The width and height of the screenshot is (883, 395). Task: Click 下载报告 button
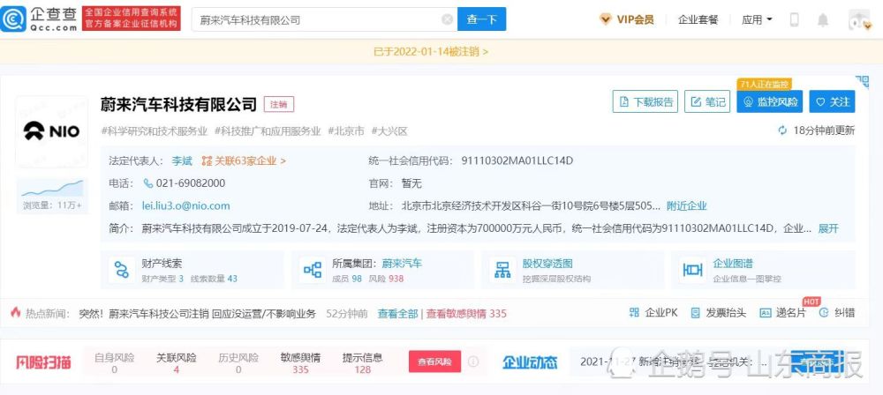645,102
